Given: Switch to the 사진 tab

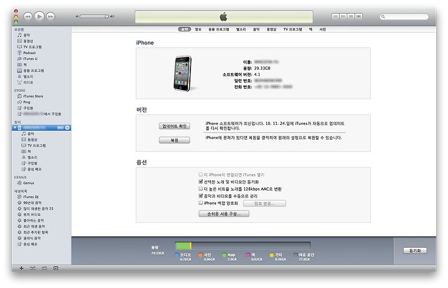Looking at the screenshot, I should click(x=322, y=29).
